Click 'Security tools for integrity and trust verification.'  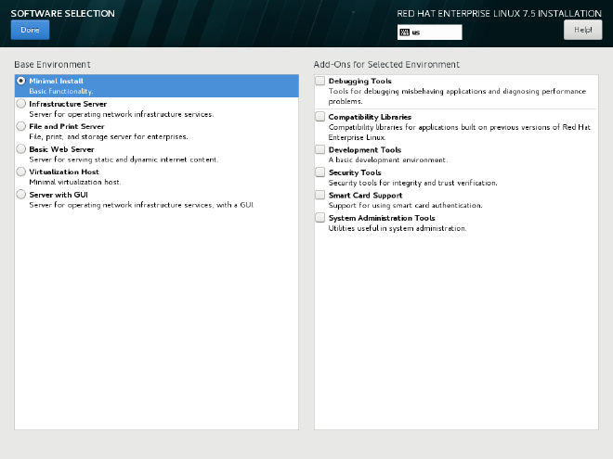(412, 183)
